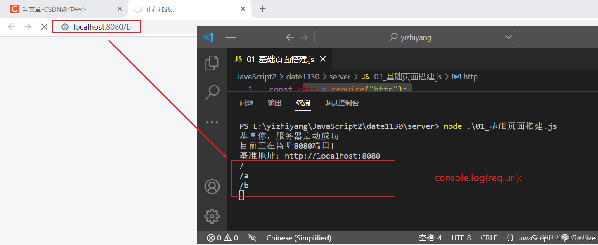Click the crossed-eye status bar icon

click(x=252, y=238)
